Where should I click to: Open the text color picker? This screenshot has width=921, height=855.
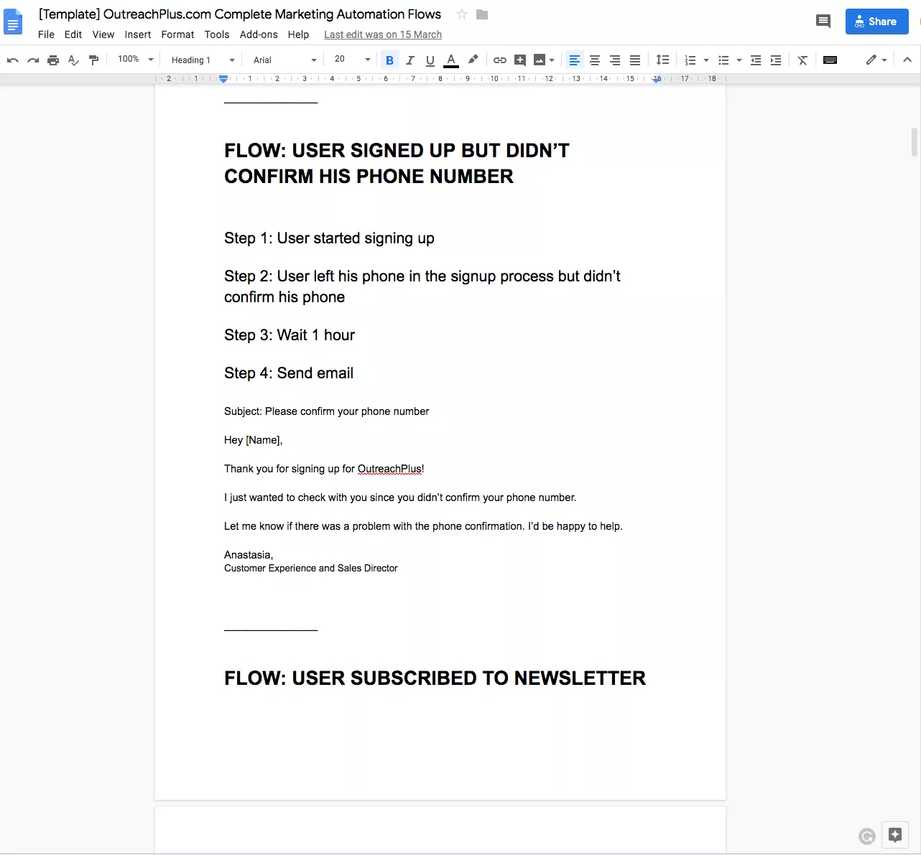coord(450,60)
